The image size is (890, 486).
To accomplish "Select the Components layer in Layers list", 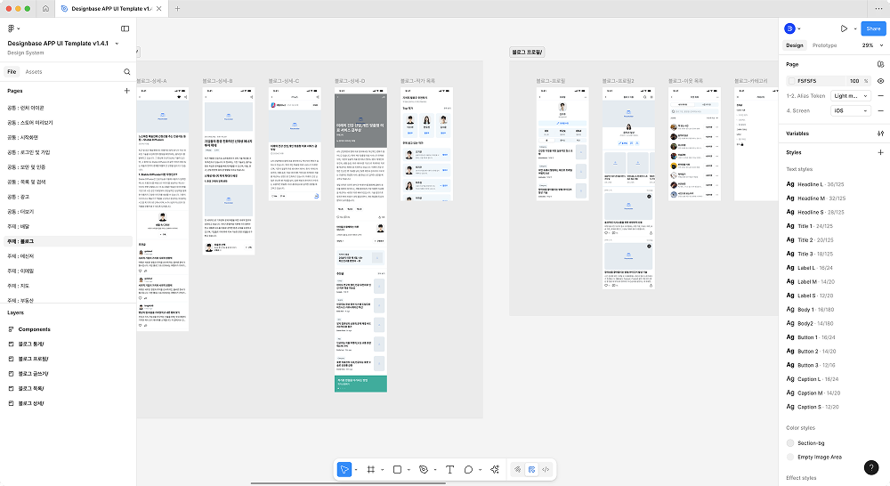I will coord(35,329).
